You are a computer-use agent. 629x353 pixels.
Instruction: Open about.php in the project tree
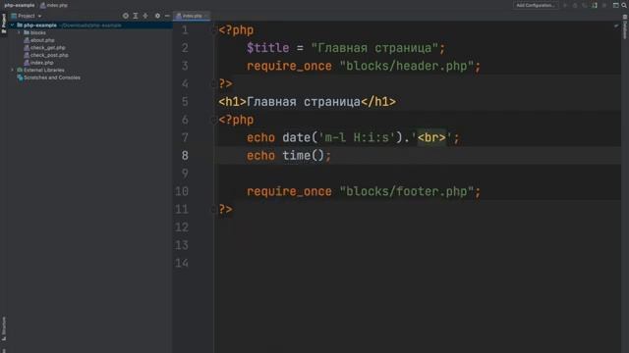click(39, 40)
